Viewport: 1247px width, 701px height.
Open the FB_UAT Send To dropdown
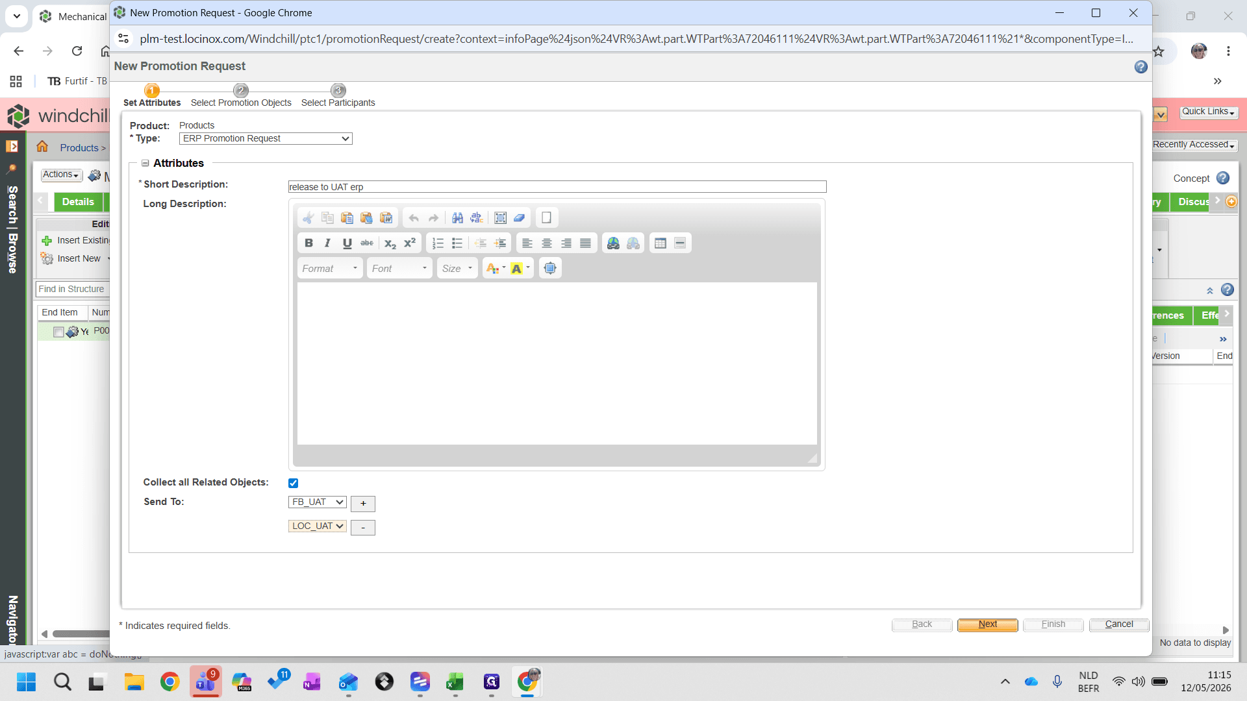click(318, 502)
